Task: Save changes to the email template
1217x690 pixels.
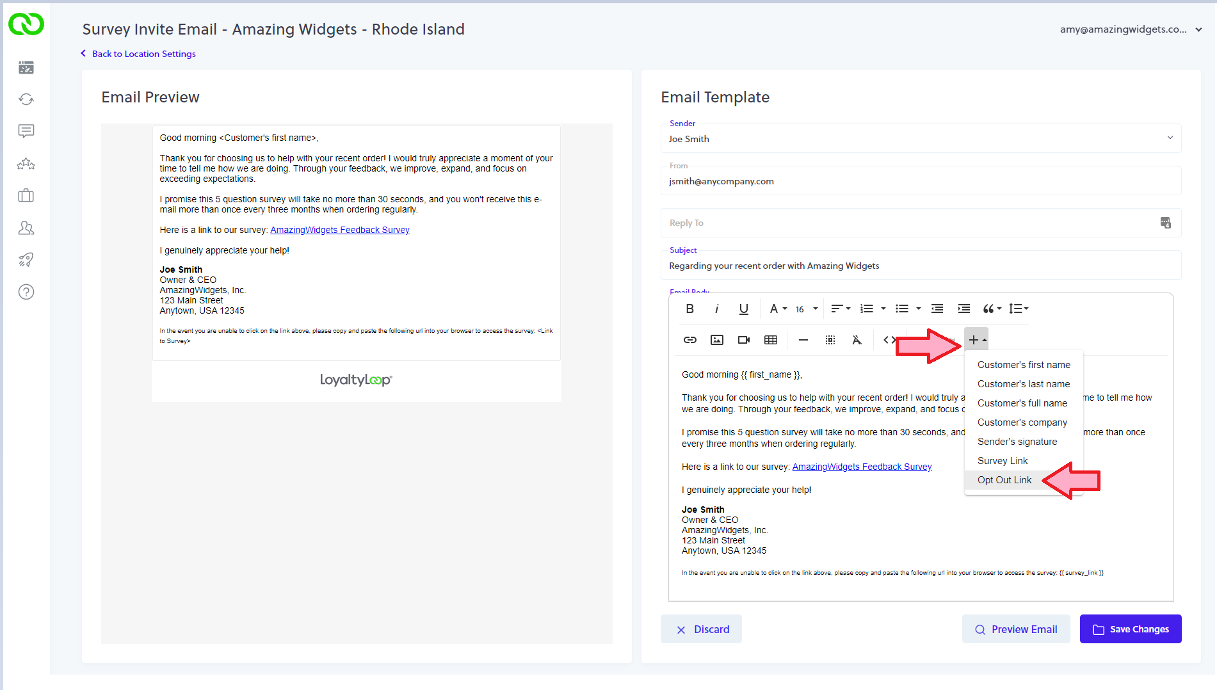Action: tap(1131, 629)
